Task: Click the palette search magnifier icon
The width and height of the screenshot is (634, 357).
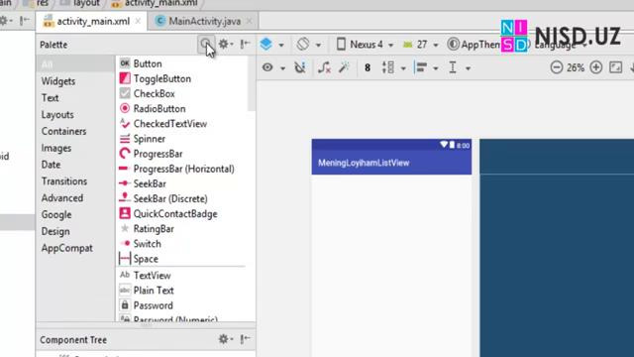Action: pyautogui.click(x=205, y=44)
